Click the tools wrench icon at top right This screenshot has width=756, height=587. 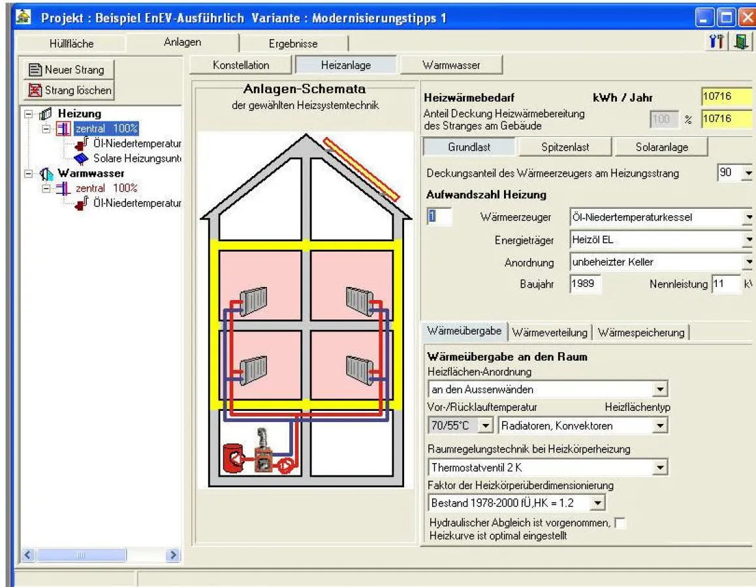point(717,42)
